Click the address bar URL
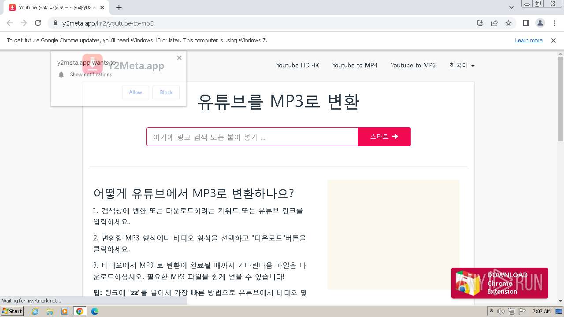 pyautogui.click(x=108, y=23)
